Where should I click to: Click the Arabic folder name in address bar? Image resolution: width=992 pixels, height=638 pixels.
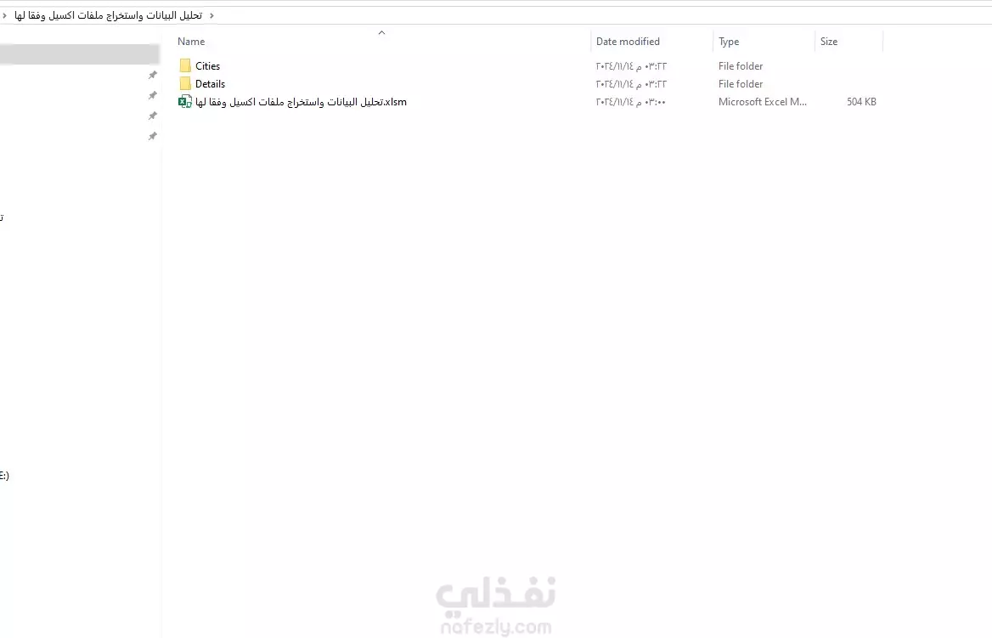click(x=108, y=15)
